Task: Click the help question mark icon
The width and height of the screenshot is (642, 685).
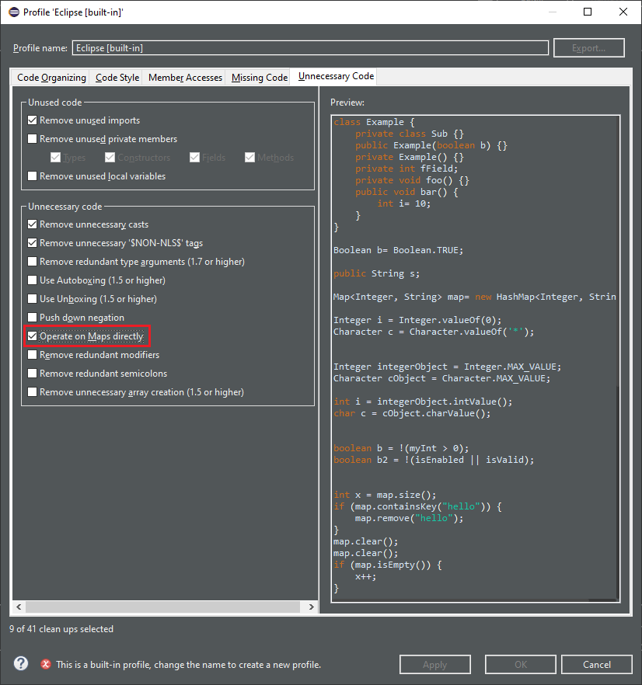Action: click(x=20, y=663)
